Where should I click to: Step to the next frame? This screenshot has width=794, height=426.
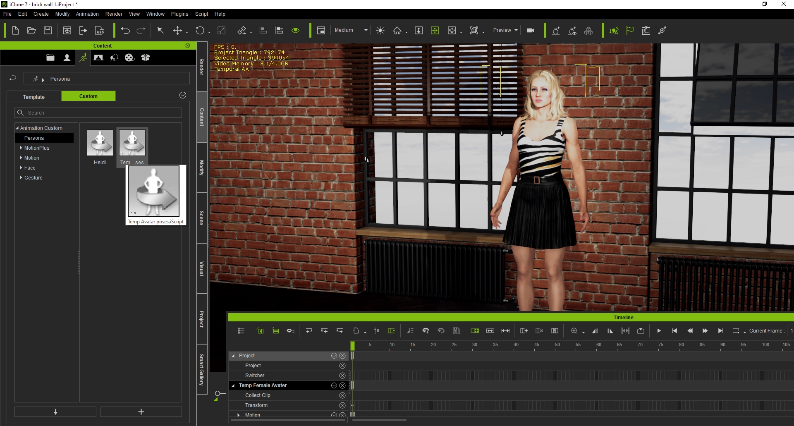[x=705, y=331]
